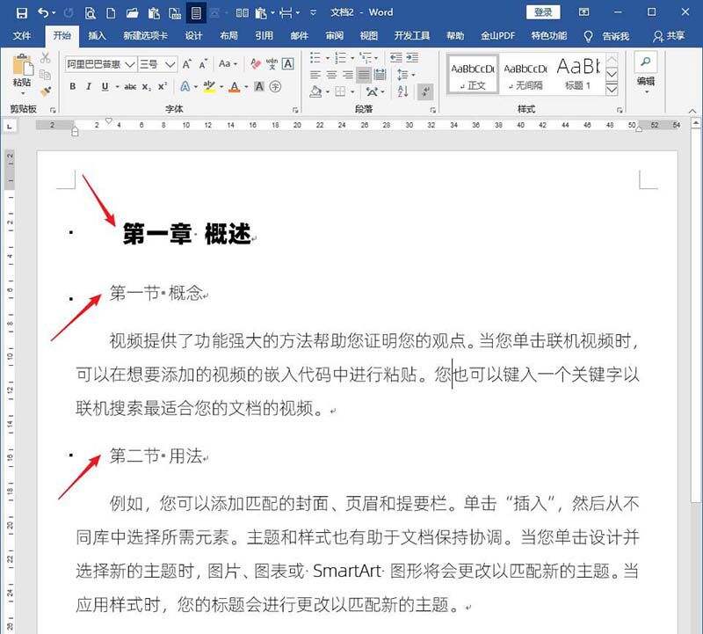Click the 登录 sign-in button

tap(543, 12)
